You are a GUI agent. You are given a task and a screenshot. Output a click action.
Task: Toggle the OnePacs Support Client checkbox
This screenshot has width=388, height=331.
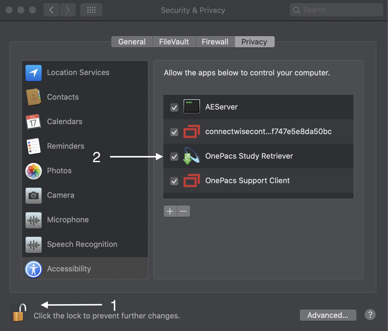(174, 181)
